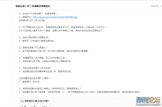
Task: Click answer 该武器在死亡时不会掉落
Action: (79, 92)
